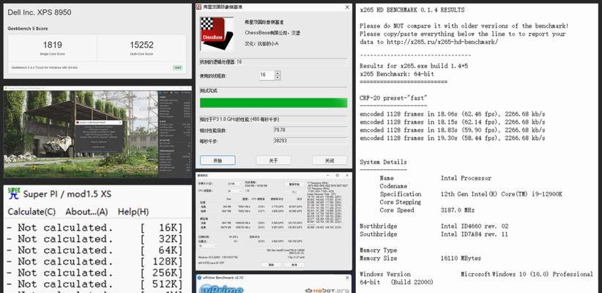602x293 pixels.
Task: Click the green progress bar in Fritz benchmark
Action: (x=274, y=103)
